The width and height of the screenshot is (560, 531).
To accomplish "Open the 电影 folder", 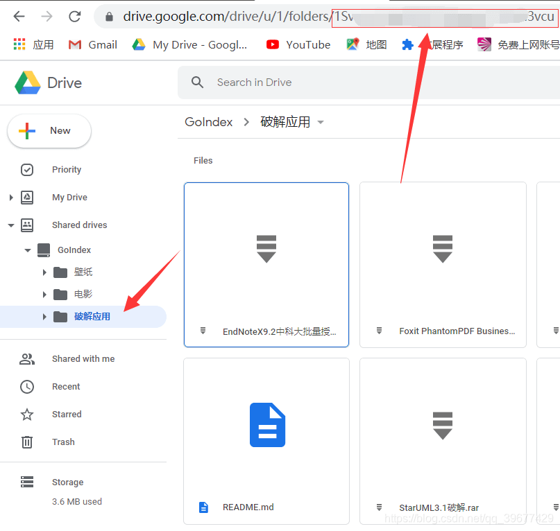I will (83, 294).
